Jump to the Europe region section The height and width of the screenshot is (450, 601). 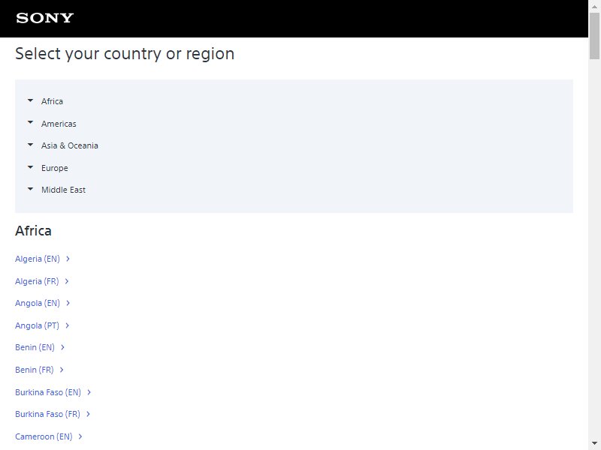54,168
